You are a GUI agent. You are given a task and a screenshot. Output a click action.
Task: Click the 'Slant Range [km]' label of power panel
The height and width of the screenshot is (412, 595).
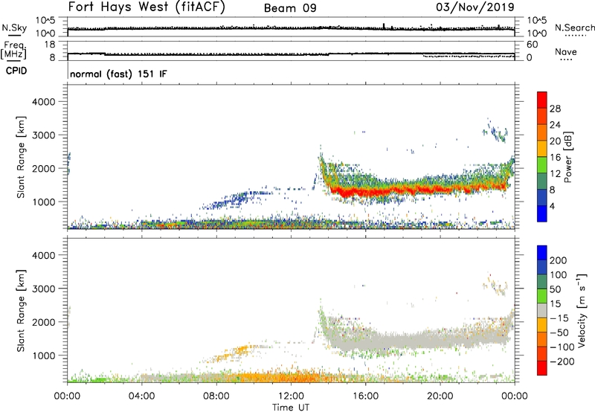click(21, 157)
